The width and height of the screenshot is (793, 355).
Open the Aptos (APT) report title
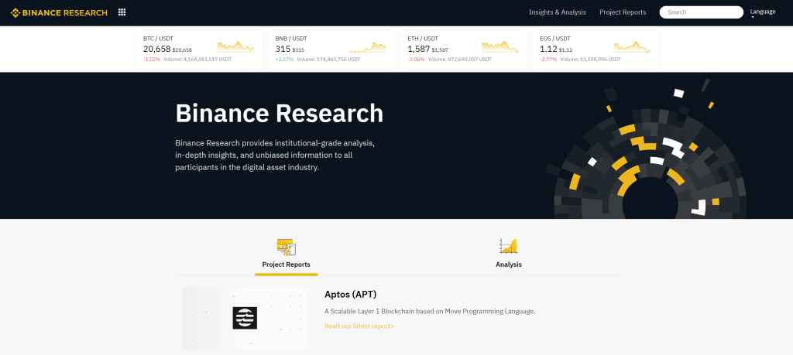click(x=351, y=295)
